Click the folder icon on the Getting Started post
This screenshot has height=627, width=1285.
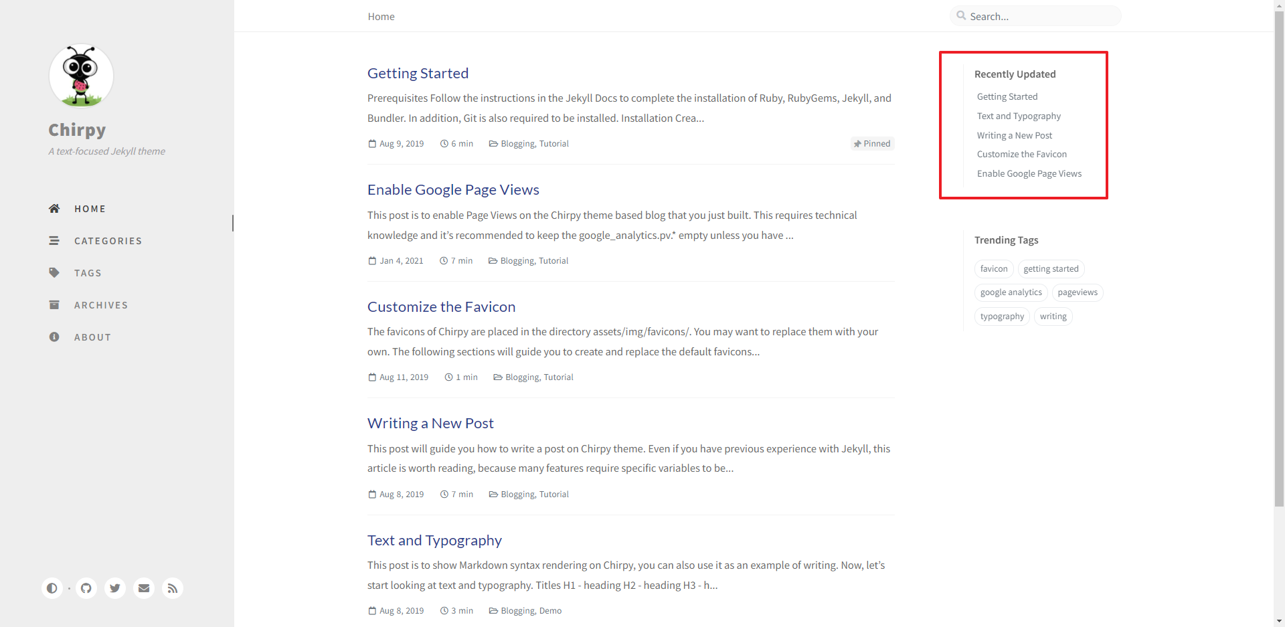[x=493, y=144]
